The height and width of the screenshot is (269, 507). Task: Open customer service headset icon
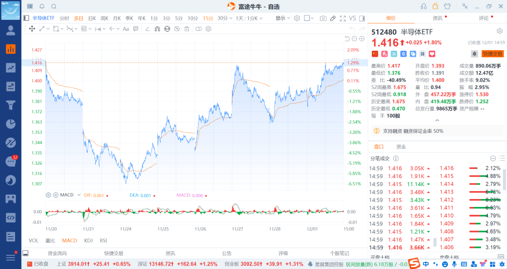[423, 7]
